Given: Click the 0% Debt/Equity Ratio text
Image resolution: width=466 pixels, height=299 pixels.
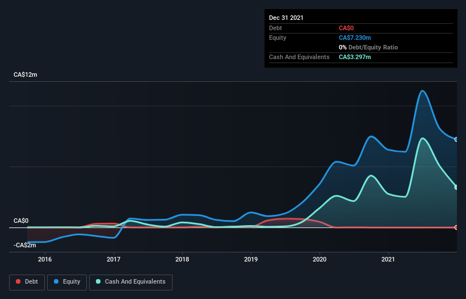Looking at the screenshot, I should tap(368, 47).
